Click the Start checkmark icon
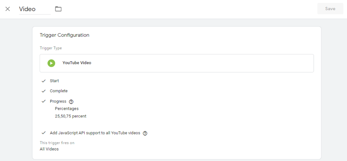Viewport: 347px width, 161px height. [44, 81]
